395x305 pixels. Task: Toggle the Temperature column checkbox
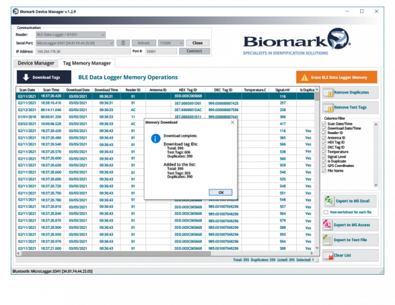pyautogui.click(x=324, y=152)
